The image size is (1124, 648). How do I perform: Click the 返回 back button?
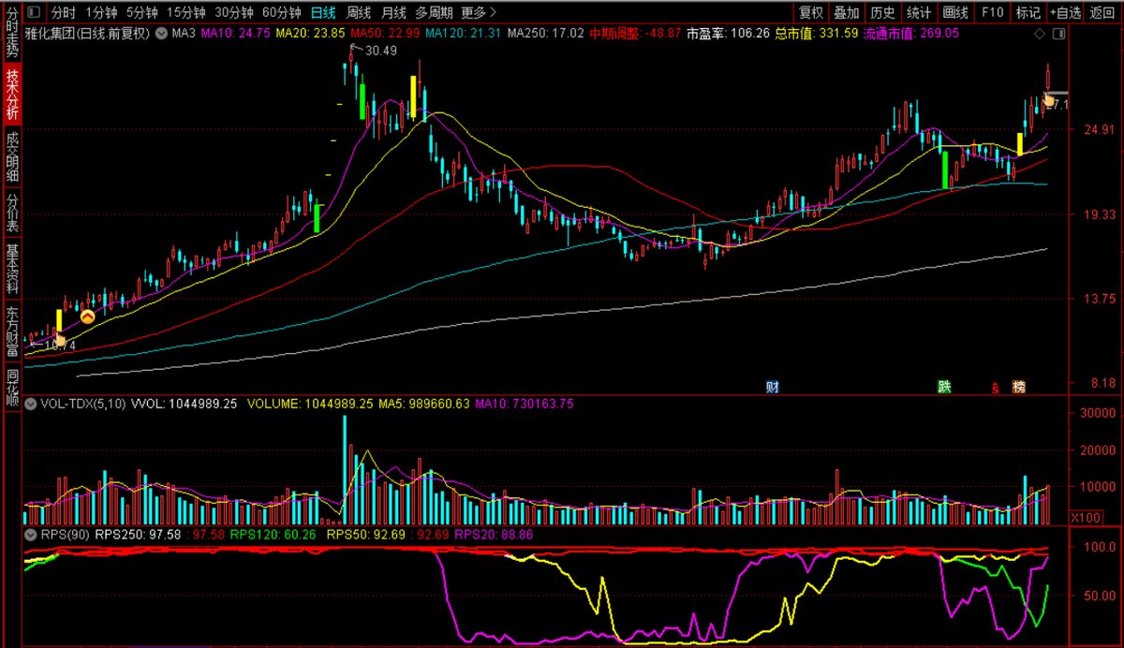[1103, 12]
